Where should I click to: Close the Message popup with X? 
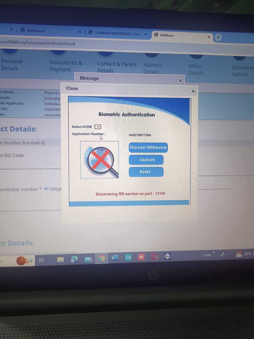coord(180,81)
